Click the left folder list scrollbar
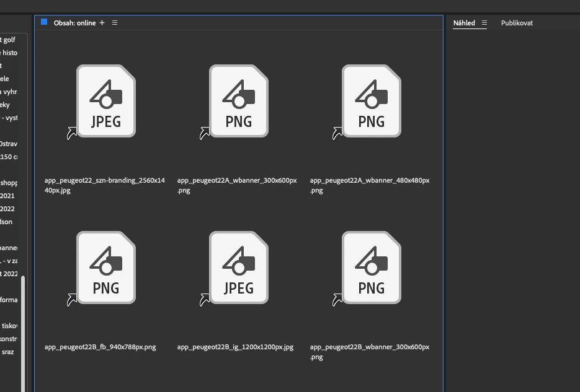580x392 pixels. tap(23, 333)
